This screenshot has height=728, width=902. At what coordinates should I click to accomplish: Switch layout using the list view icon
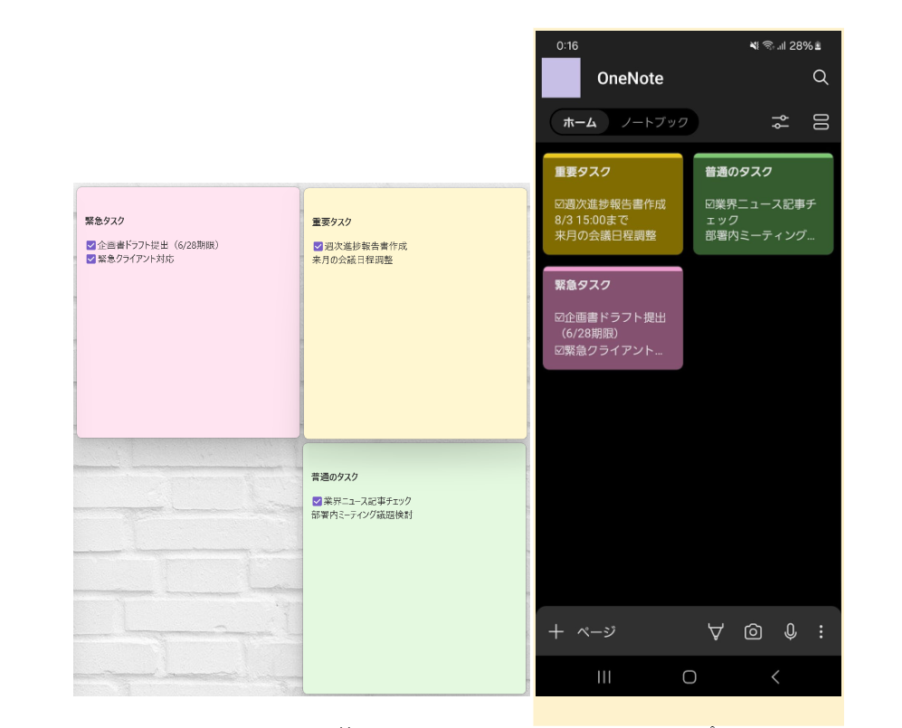pyautogui.click(x=821, y=122)
